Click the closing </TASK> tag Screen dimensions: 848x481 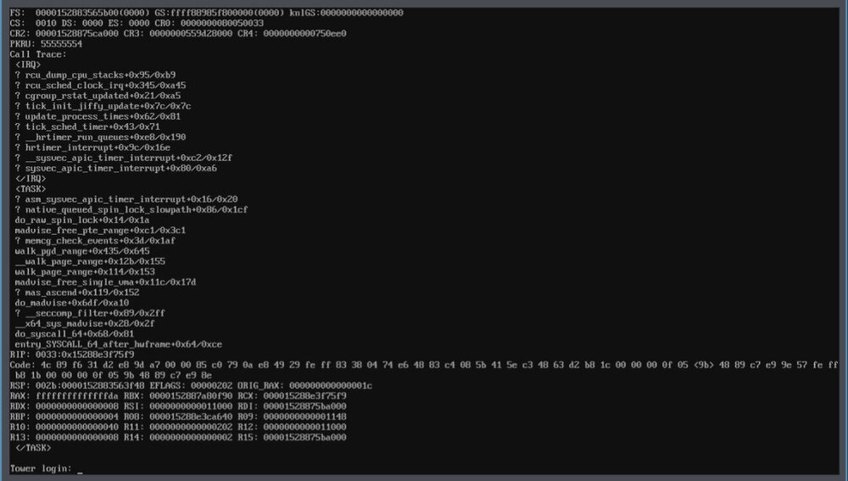[x=33, y=447]
